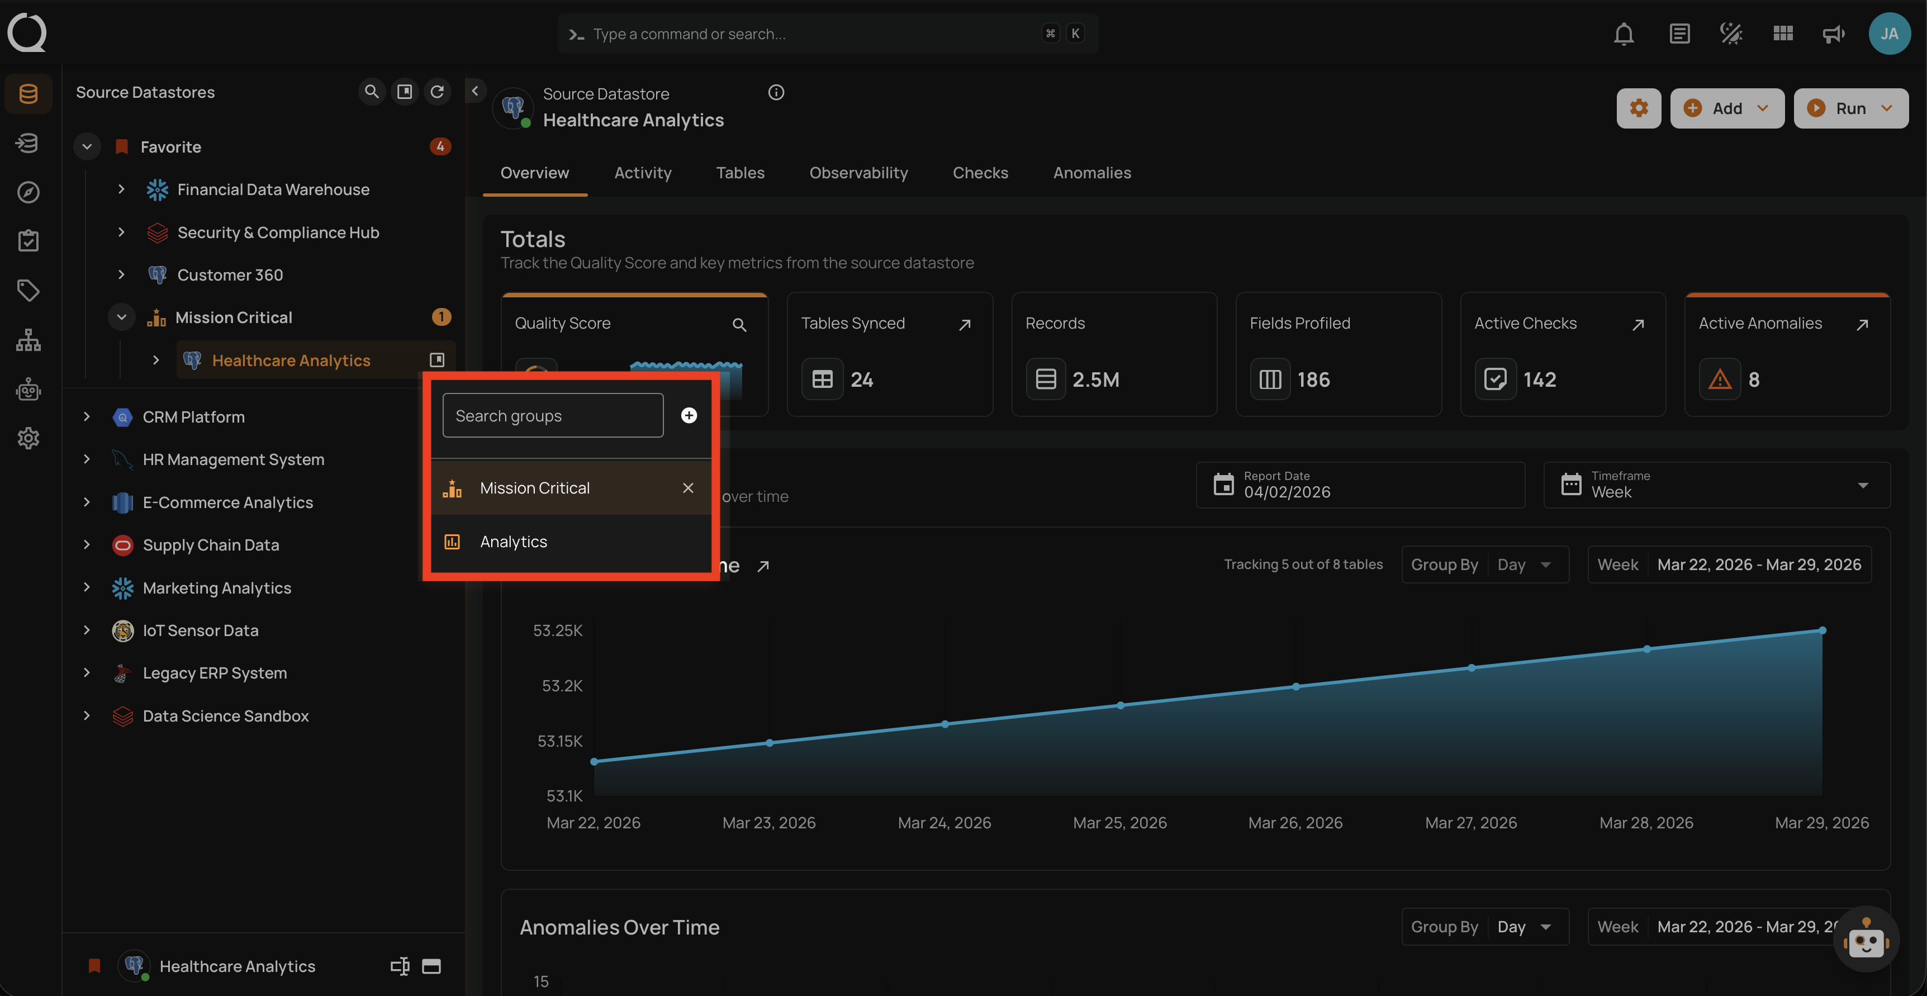Toggle the Favorite bookmark at bottom

coord(94,966)
